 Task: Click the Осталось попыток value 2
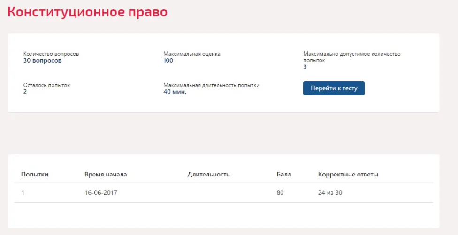pos(25,92)
